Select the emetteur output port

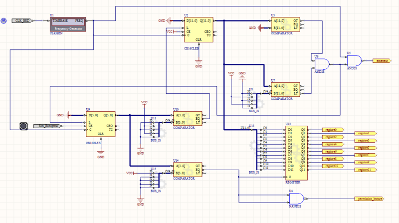383,61
